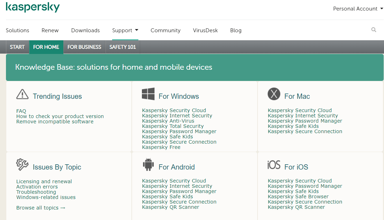Open Kaspersky QR Scanner for iOS
The width and height of the screenshot is (384, 220).
click(x=296, y=207)
